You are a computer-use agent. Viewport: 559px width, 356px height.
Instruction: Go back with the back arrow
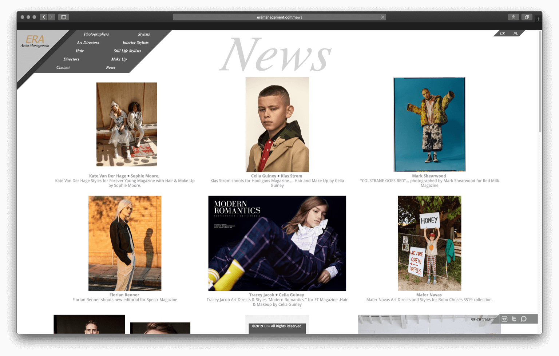click(44, 17)
